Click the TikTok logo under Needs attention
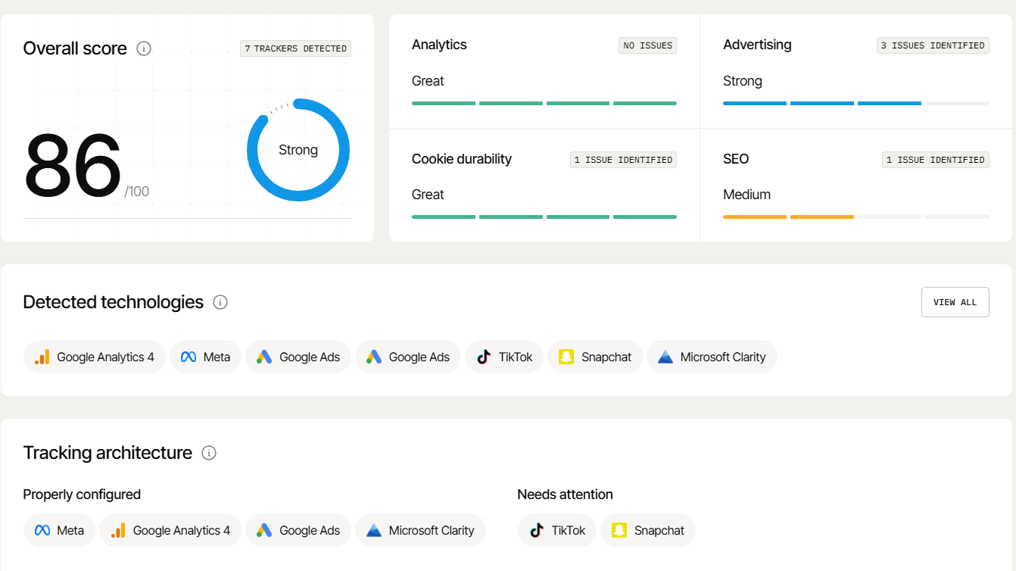The image size is (1016, 571). (537, 530)
